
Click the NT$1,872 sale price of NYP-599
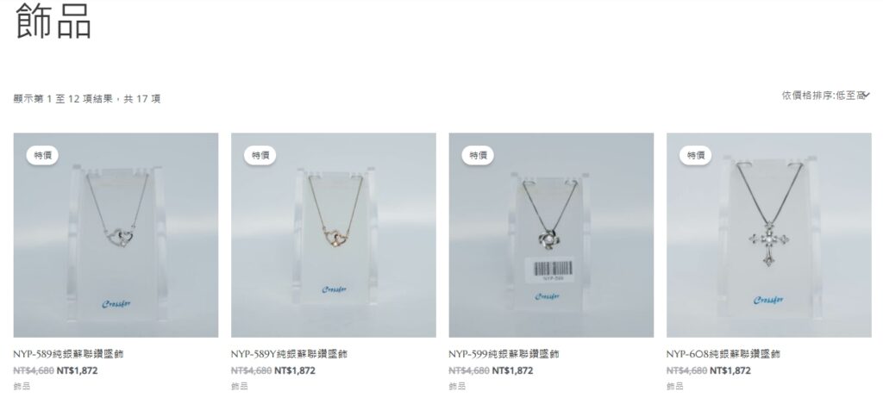pyautogui.click(x=512, y=370)
